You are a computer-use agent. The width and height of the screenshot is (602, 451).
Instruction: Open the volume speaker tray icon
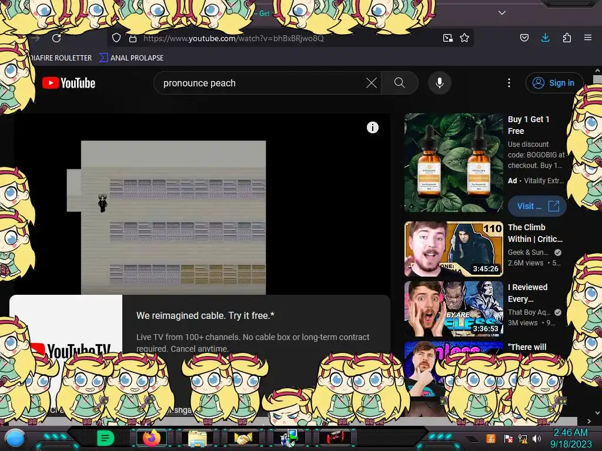[537, 438]
